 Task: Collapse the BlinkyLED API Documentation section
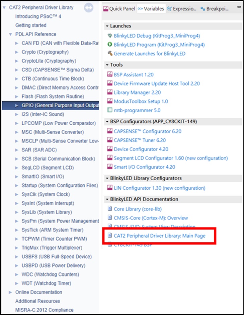(107, 199)
